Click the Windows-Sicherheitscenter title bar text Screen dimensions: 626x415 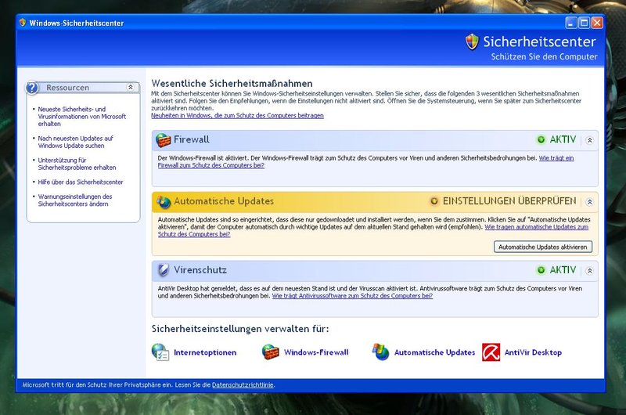click(x=76, y=23)
